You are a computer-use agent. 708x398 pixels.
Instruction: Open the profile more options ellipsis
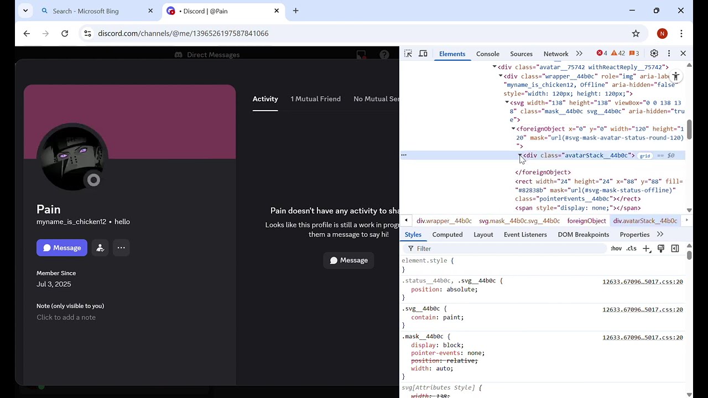[121, 248]
